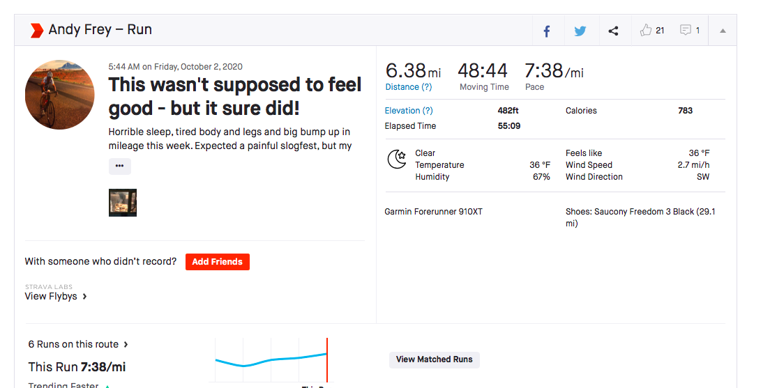
Task: Open the Distance help link
Action: click(409, 87)
